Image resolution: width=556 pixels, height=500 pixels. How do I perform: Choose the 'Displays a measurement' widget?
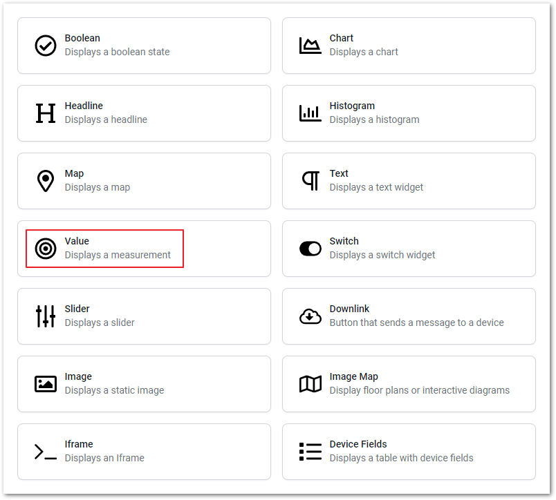point(144,249)
